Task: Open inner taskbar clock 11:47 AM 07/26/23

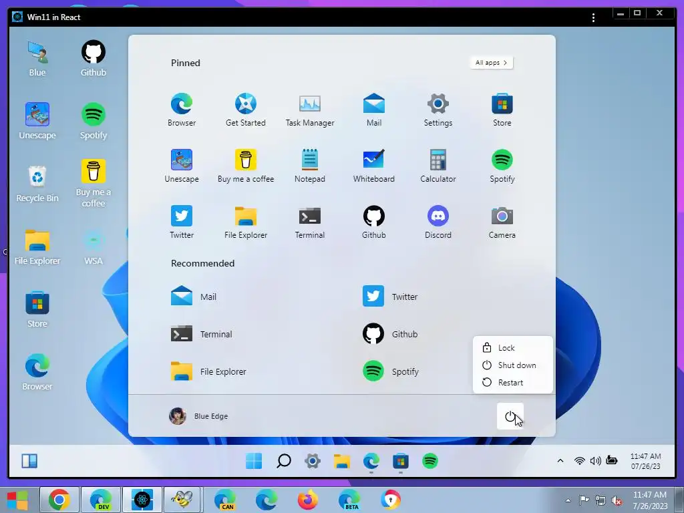Action: point(646,461)
